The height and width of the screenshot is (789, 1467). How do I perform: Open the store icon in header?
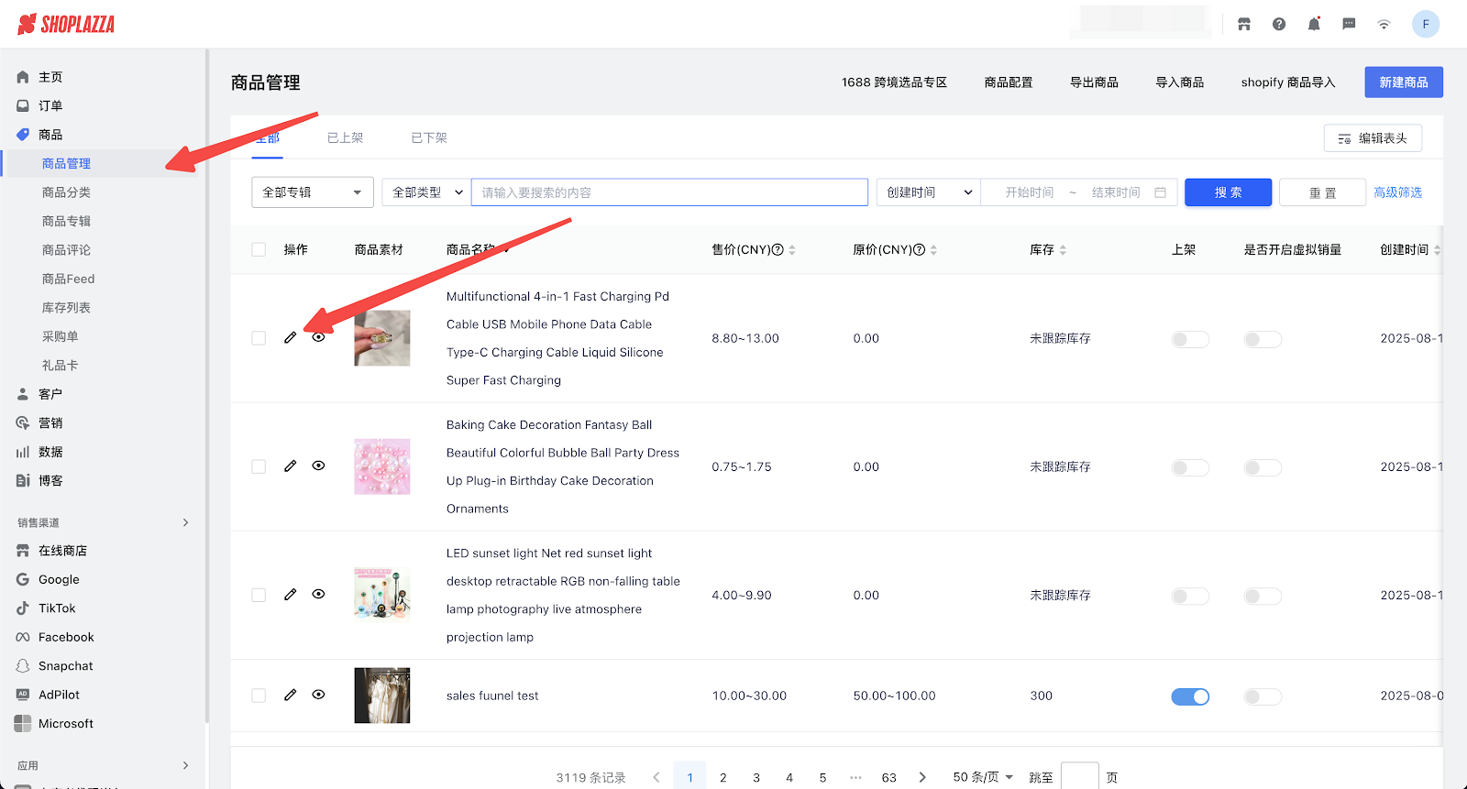(x=1244, y=25)
